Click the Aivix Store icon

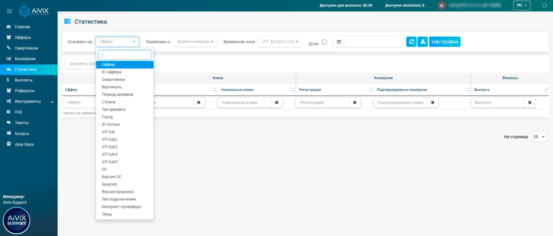[9, 144]
